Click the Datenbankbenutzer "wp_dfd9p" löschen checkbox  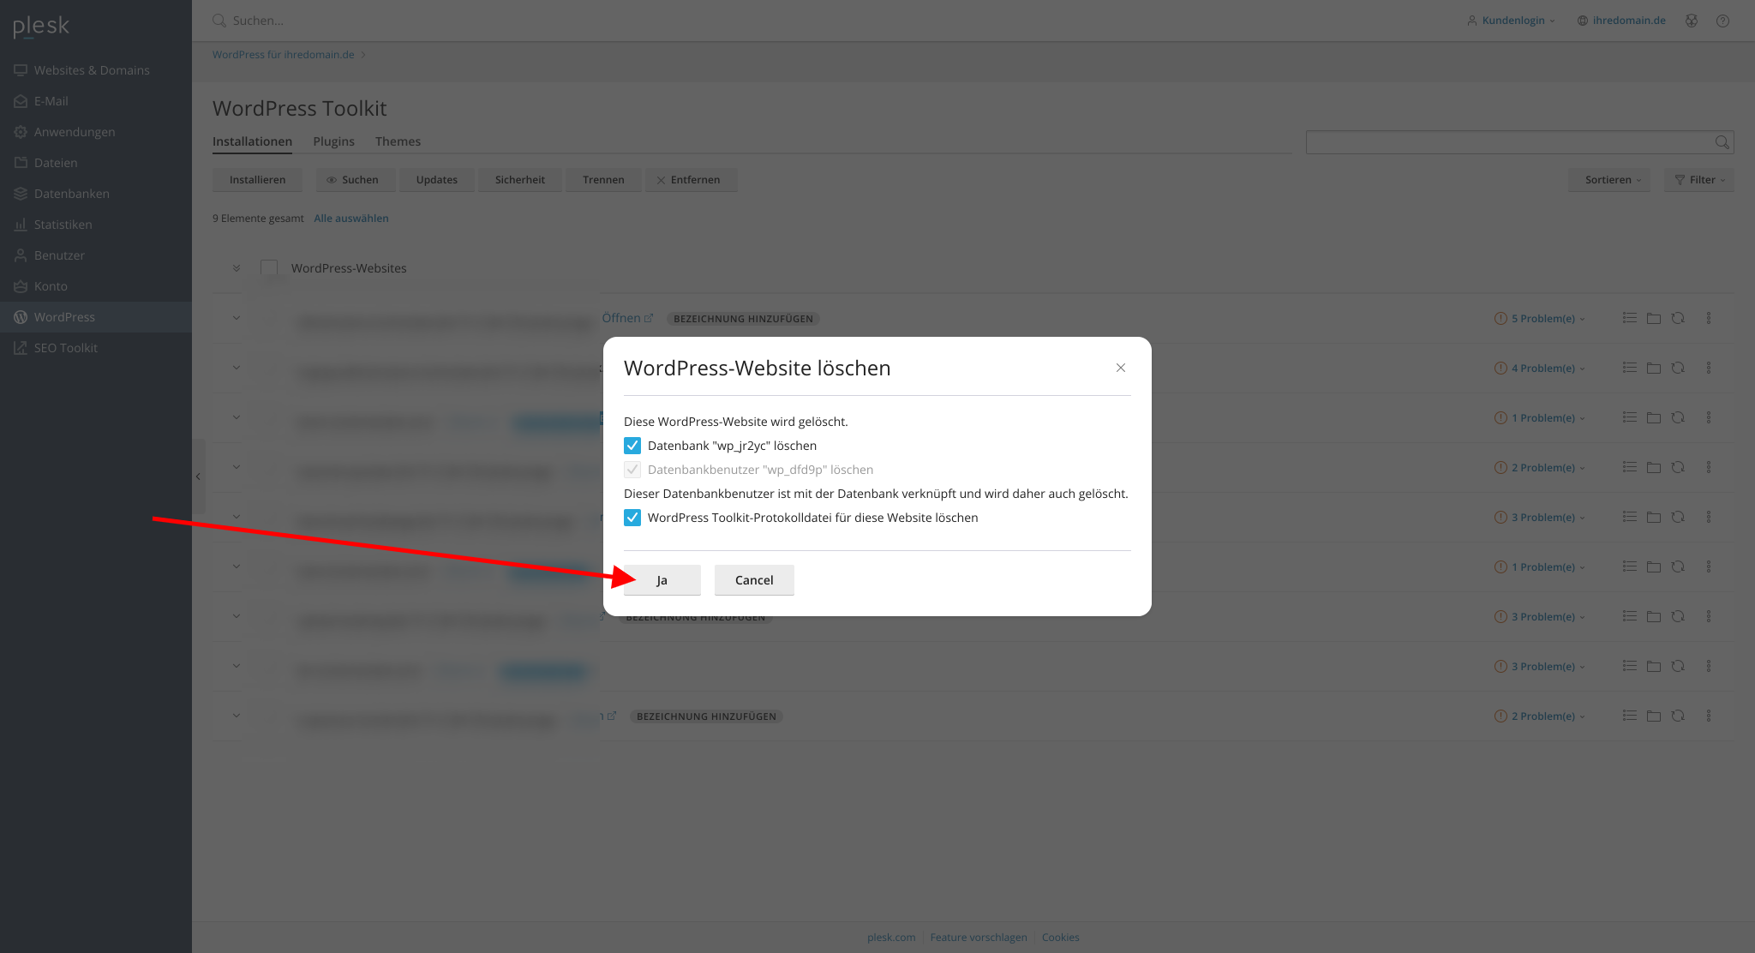(632, 470)
